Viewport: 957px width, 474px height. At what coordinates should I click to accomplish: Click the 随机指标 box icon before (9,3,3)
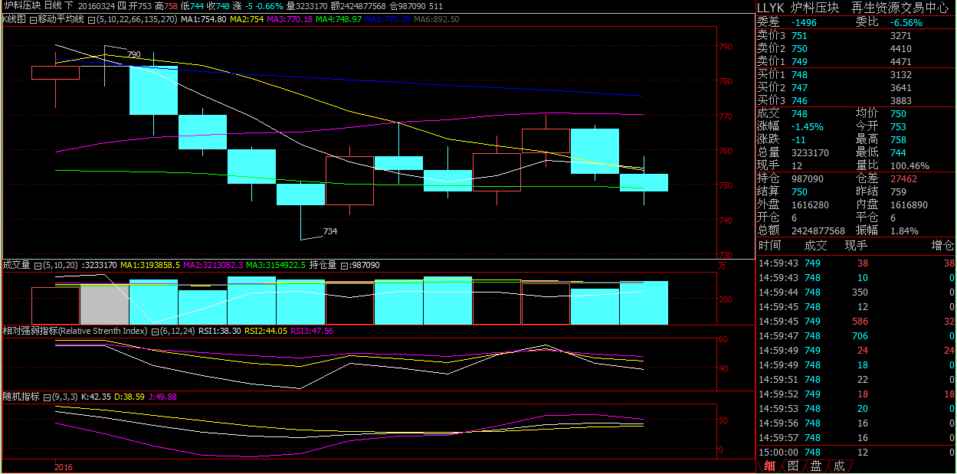click(47, 397)
